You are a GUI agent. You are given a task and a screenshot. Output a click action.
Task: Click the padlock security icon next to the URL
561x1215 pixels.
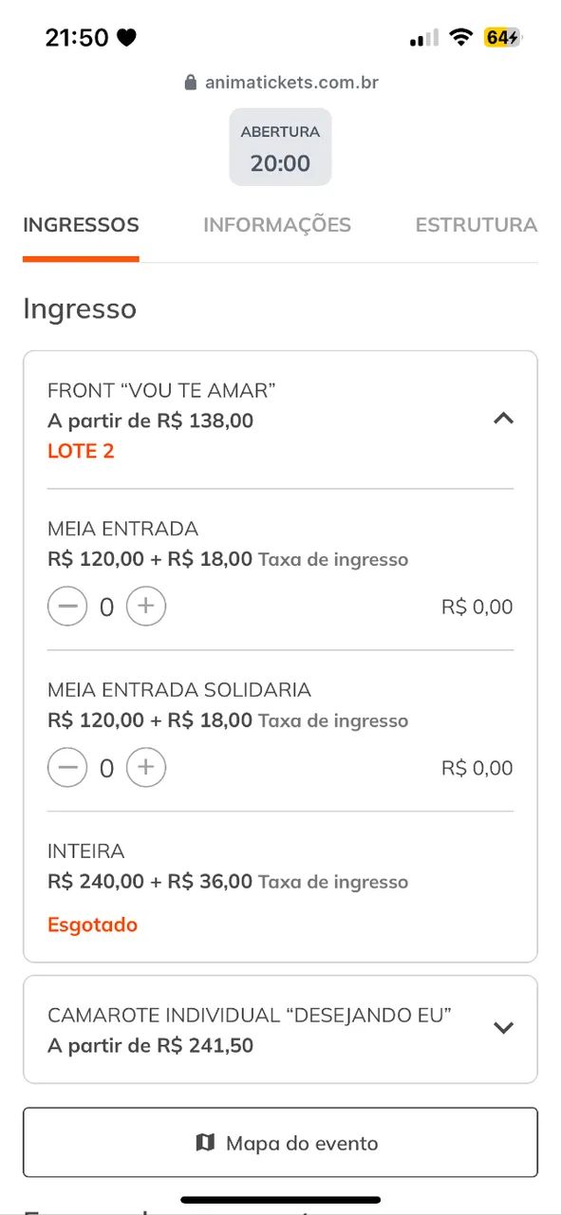190,82
